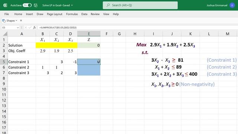Select row 12 header
This screenshot has width=238, height=134.
[x=4, y=100]
